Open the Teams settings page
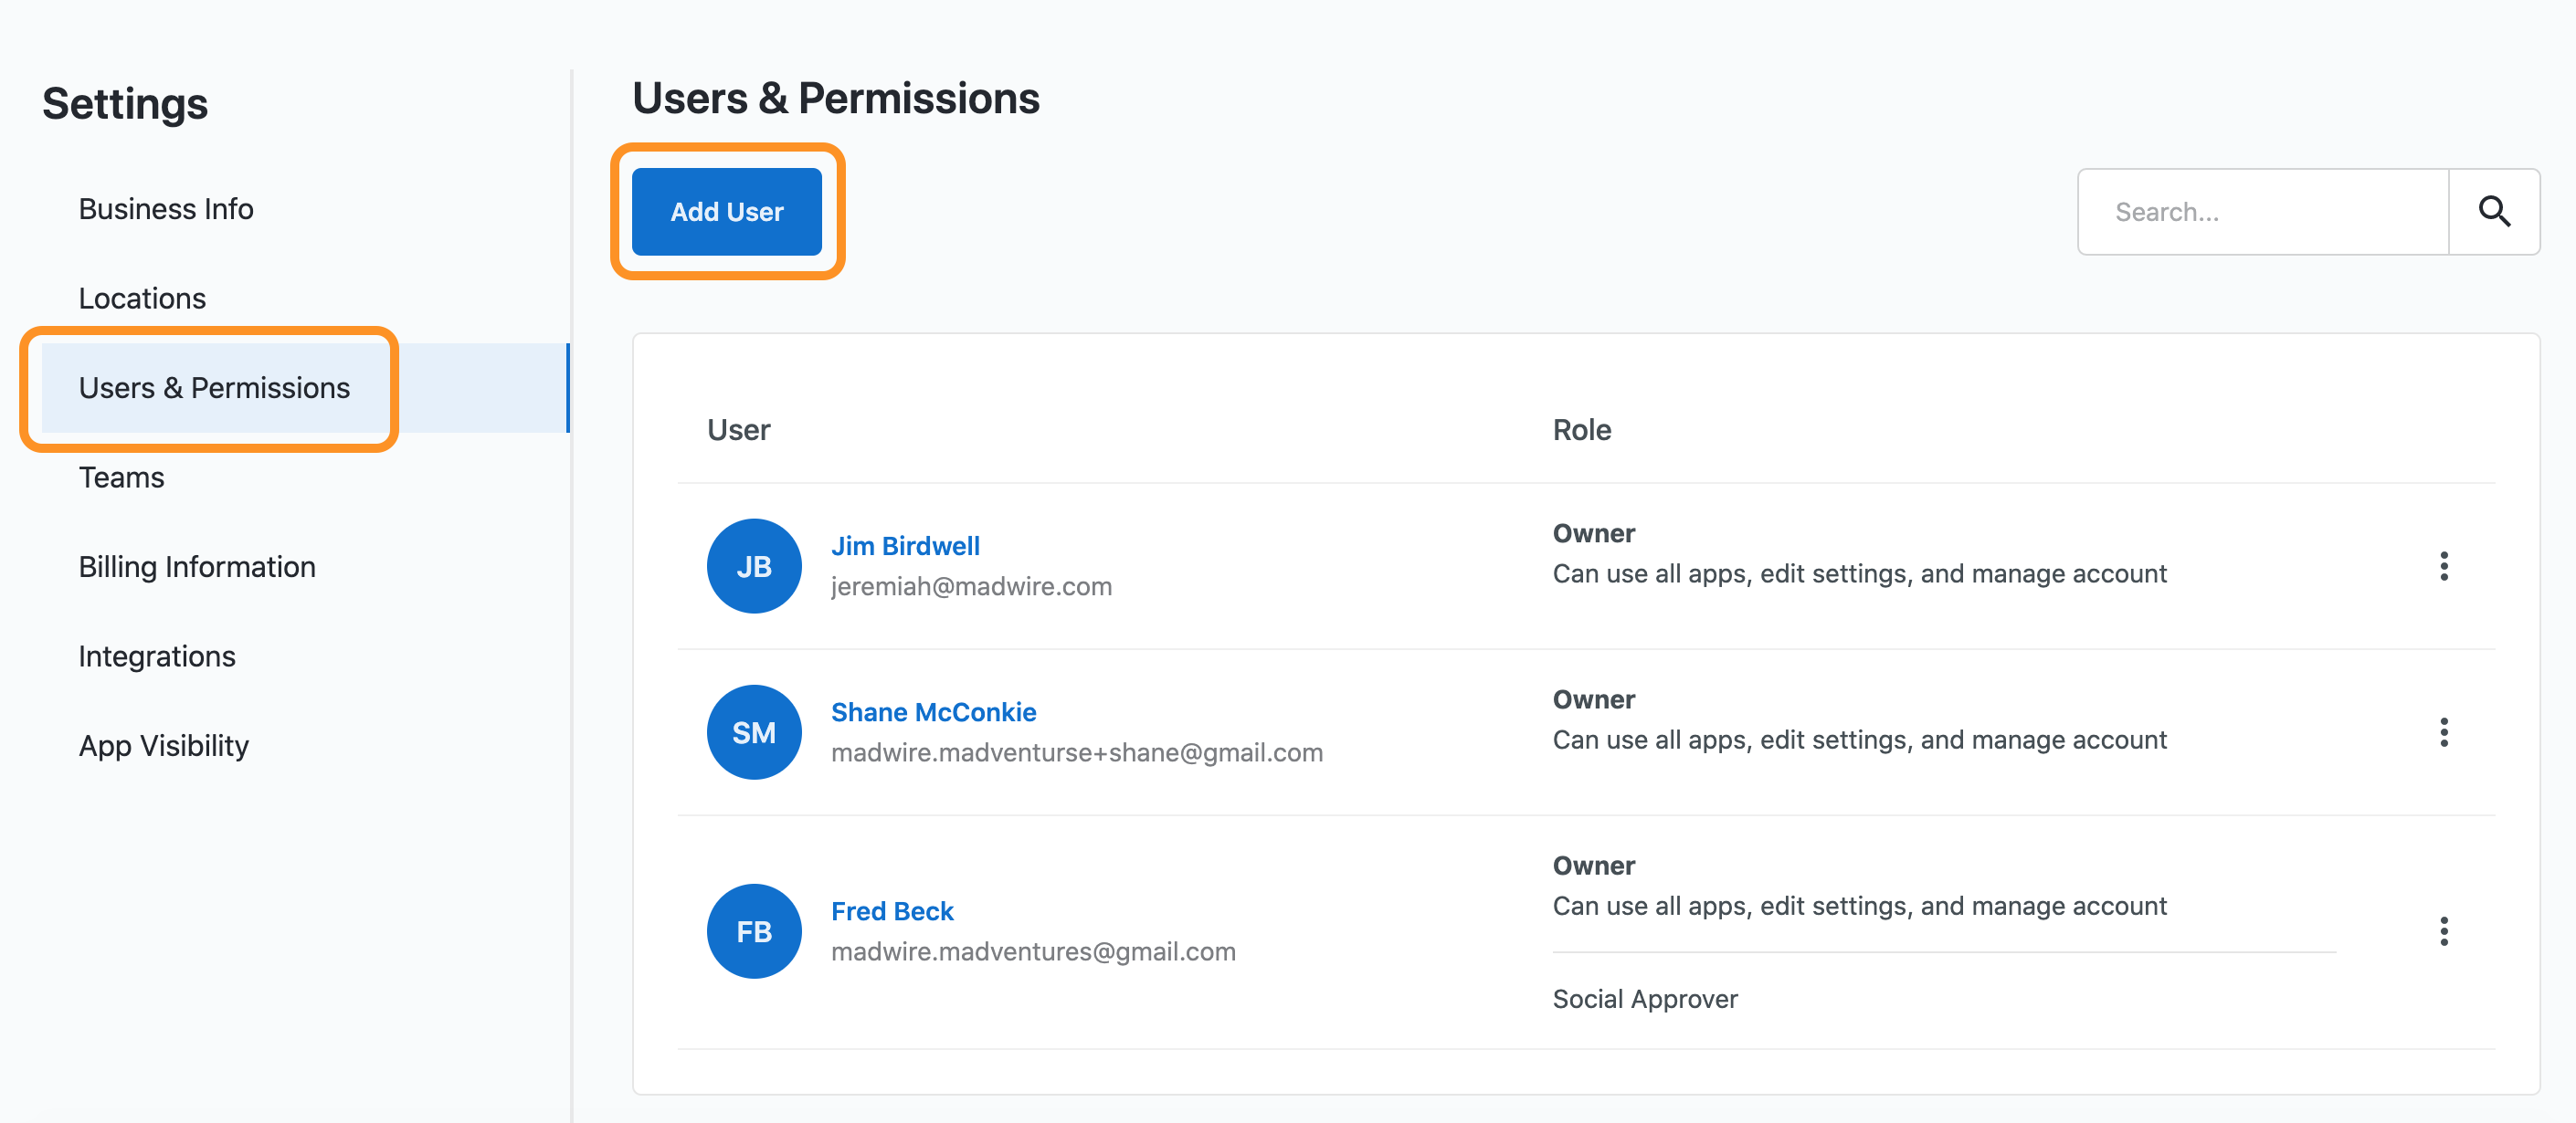Image resolution: width=2576 pixels, height=1123 pixels. point(121,478)
